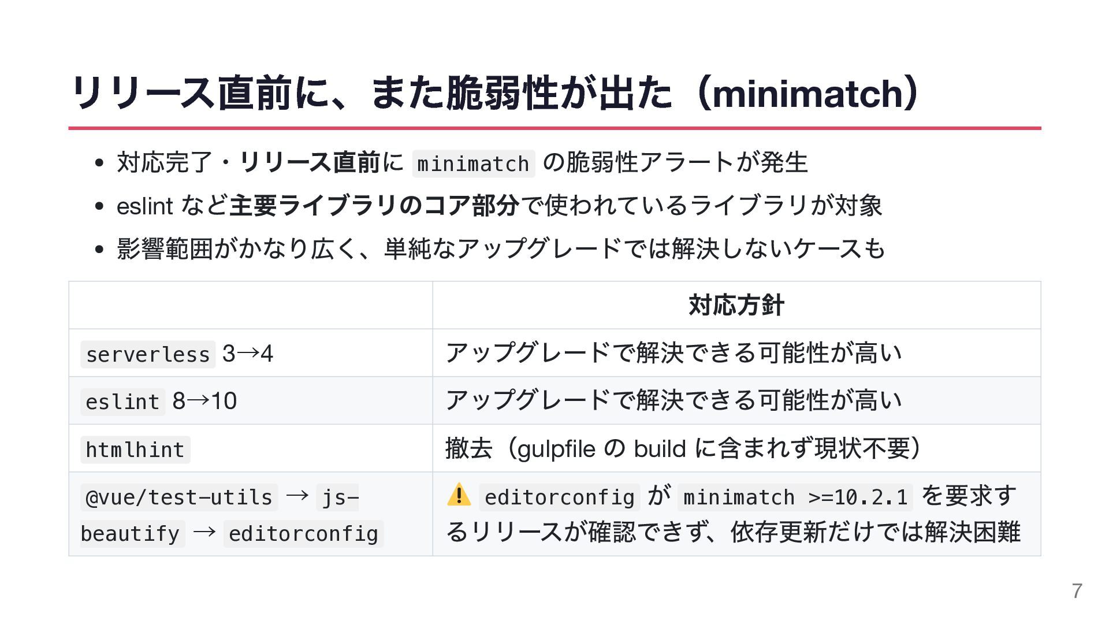Click the minimatch >=10.2.1 code tag
The width and height of the screenshot is (1109, 624).
pyautogui.click(x=795, y=497)
